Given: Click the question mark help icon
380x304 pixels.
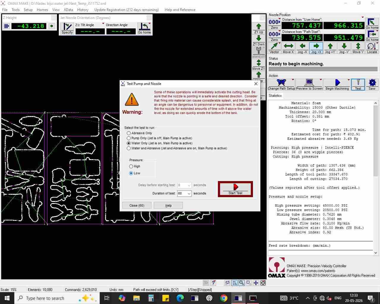Looking at the screenshot, I should [x=213, y=283].
